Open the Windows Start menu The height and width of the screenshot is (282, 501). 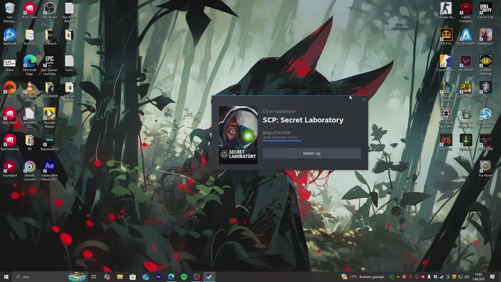[x=6, y=277]
